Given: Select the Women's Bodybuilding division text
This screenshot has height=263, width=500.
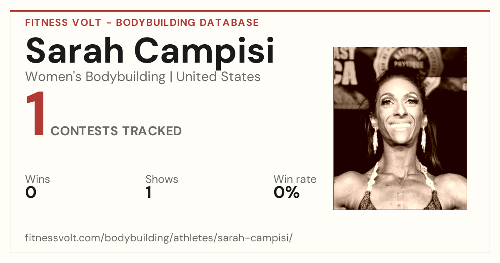Looking at the screenshot, I should coord(95,77).
